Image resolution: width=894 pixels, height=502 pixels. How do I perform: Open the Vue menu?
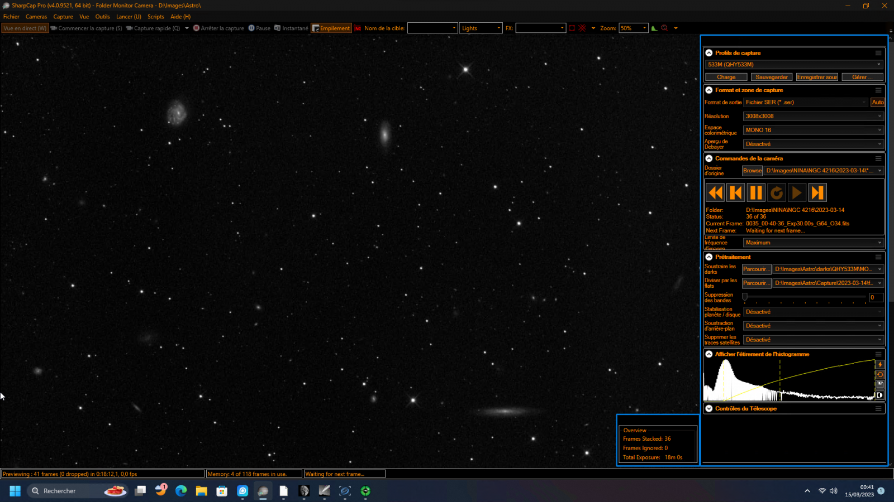(84, 17)
